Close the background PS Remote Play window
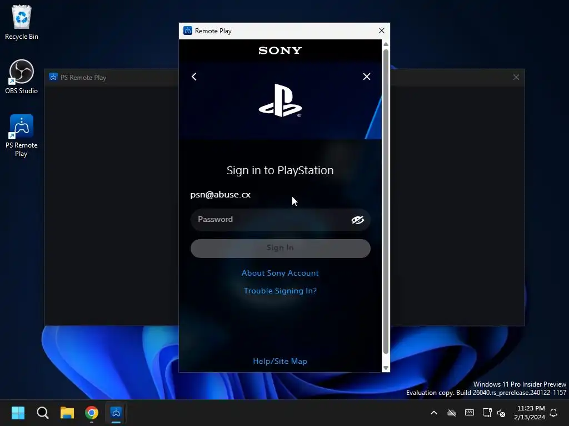This screenshot has height=426, width=569. 516,77
